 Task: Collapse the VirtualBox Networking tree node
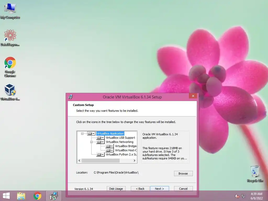(91, 142)
